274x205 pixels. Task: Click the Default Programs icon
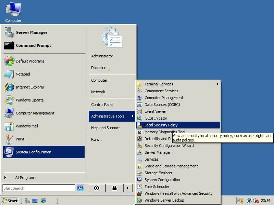(x=9, y=61)
